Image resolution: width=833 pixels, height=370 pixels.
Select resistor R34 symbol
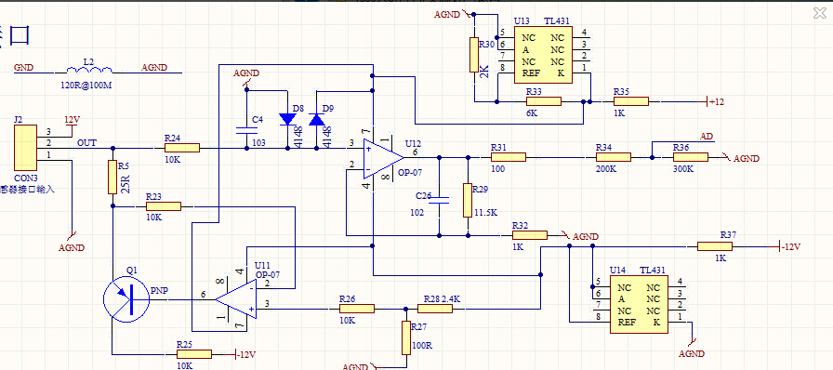click(x=614, y=157)
